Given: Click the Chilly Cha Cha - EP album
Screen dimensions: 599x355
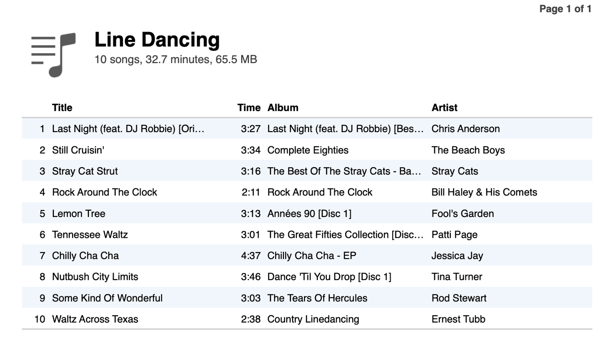Looking at the screenshot, I should point(312,256).
